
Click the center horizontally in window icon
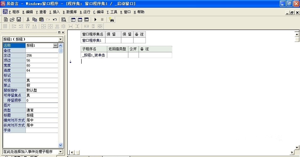(x=43, y=26)
